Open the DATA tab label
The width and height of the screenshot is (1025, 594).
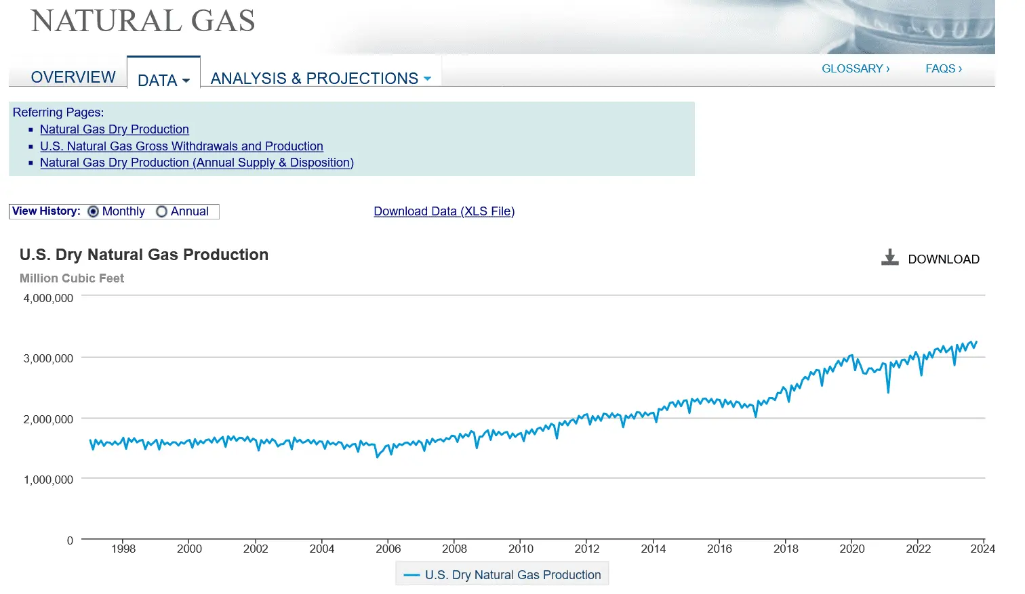click(157, 81)
